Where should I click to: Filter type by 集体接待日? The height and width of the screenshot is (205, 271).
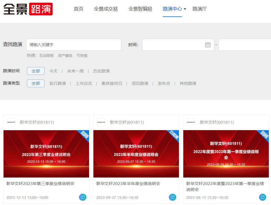(x=112, y=83)
